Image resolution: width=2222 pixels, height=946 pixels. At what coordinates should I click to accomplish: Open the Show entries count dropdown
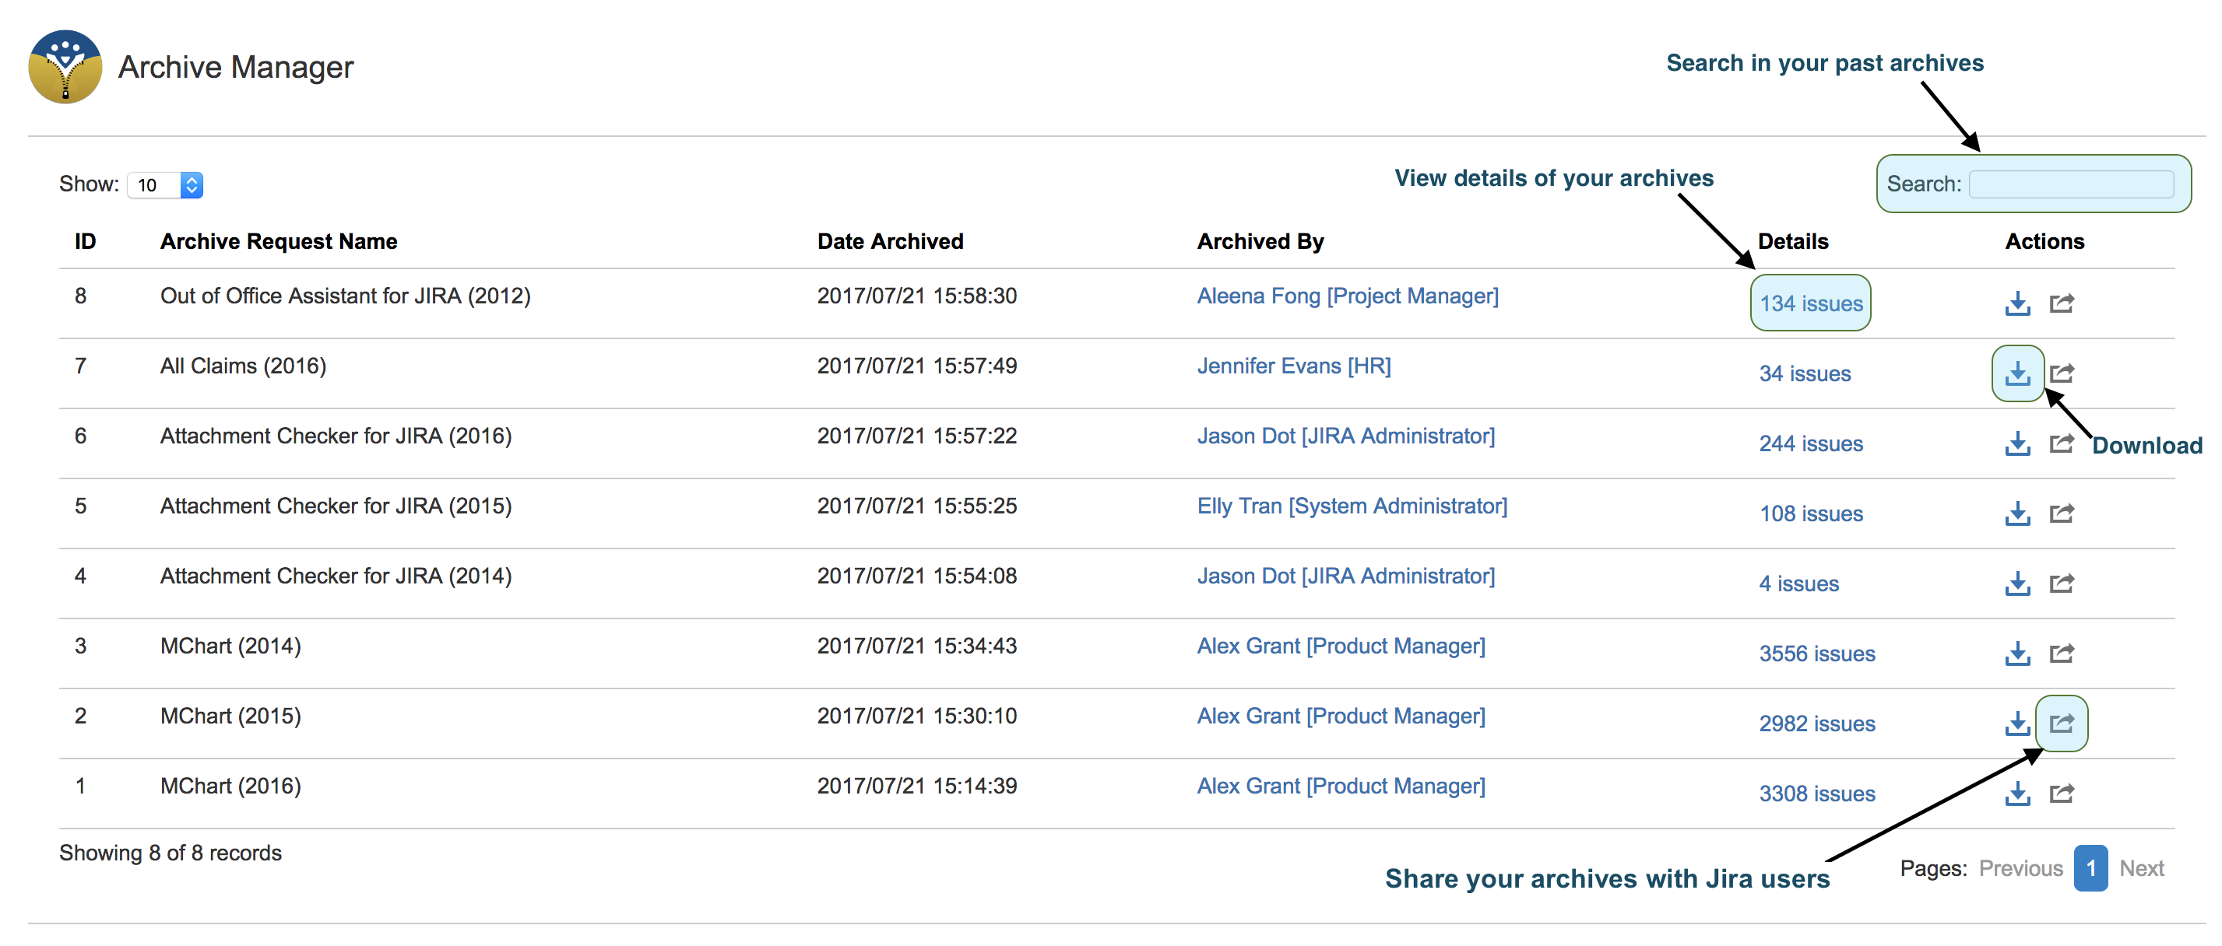coord(166,185)
